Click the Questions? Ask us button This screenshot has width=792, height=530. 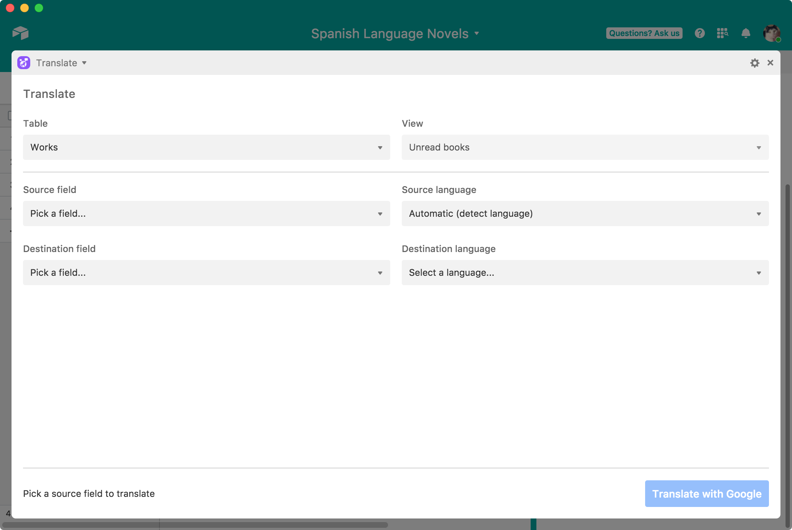[644, 33]
